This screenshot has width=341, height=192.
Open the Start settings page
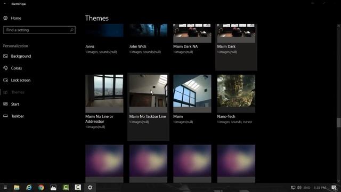pyautogui.click(x=15, y=104)
